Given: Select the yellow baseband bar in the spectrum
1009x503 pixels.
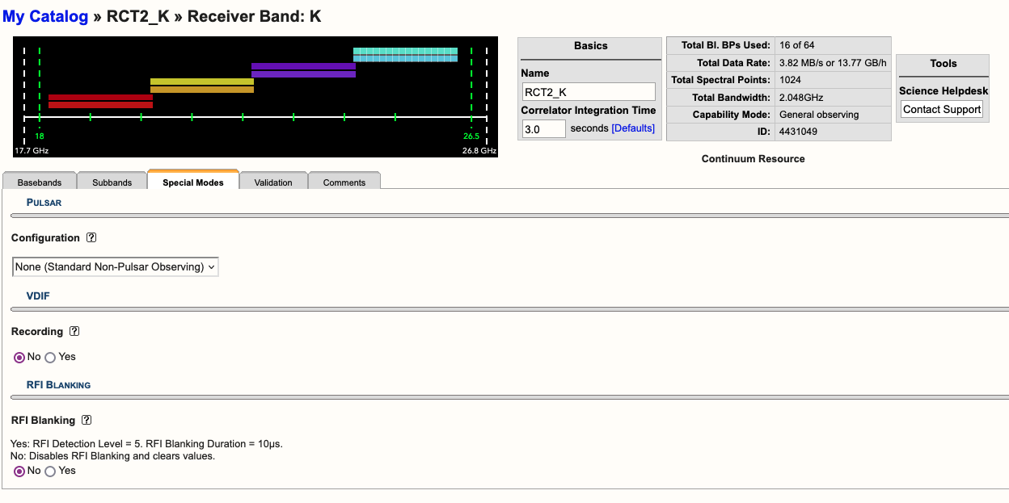Looking at the screenshot, I should coord(202,86).
